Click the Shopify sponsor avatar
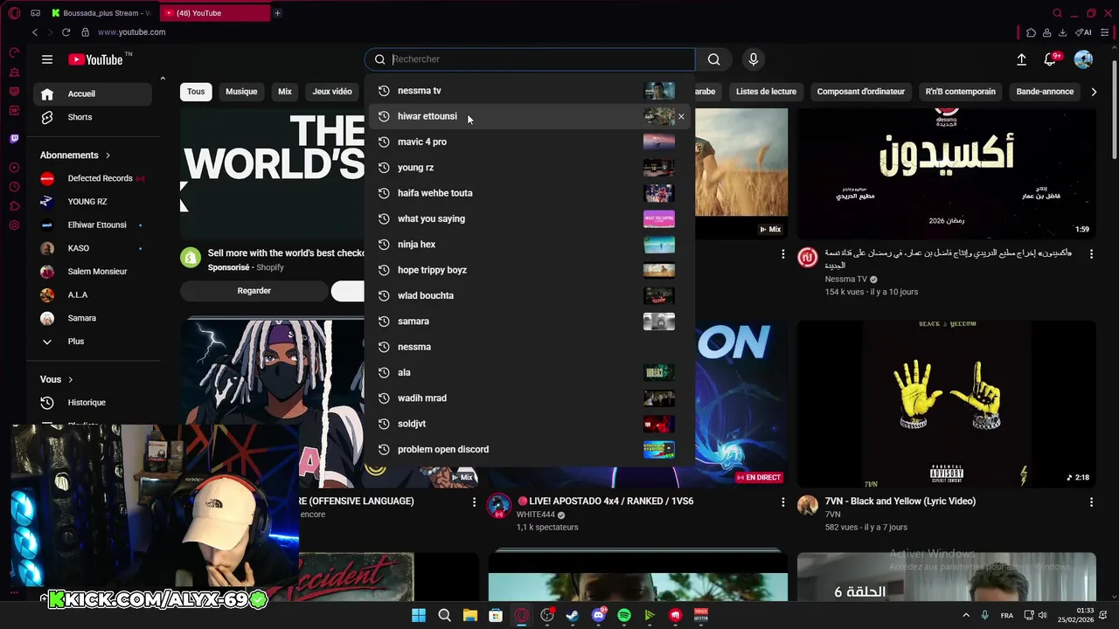The image size is (1119, 629). tap(191, 258)
